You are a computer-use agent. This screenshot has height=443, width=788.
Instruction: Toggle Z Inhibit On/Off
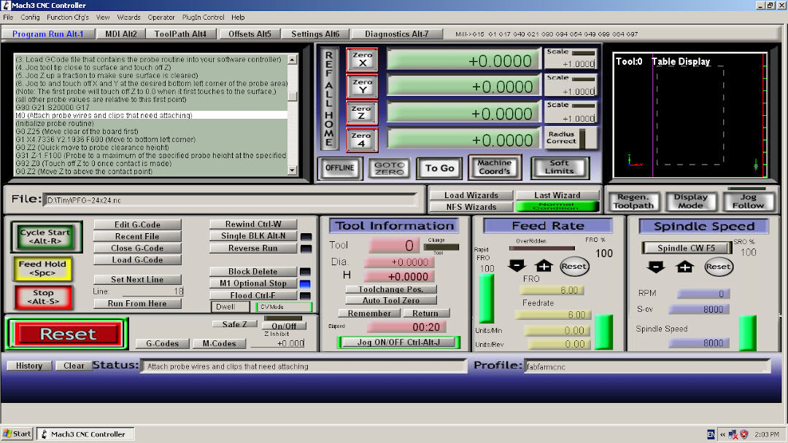pos(284,326)
